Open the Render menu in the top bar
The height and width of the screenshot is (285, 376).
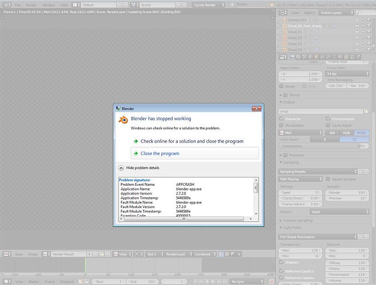(31, 5)
